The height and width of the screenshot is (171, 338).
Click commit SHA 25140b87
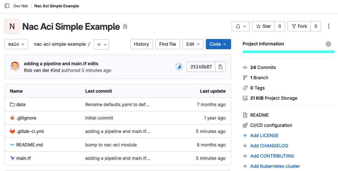click(201, 67)
